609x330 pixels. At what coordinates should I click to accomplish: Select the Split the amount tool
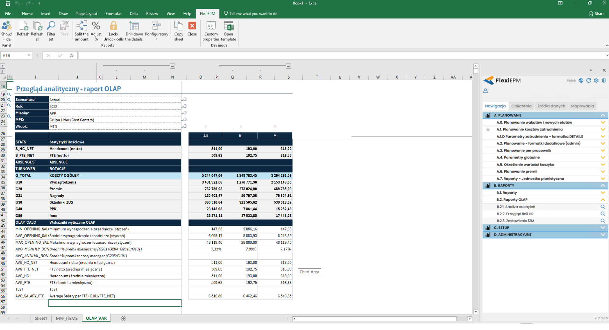81,31
